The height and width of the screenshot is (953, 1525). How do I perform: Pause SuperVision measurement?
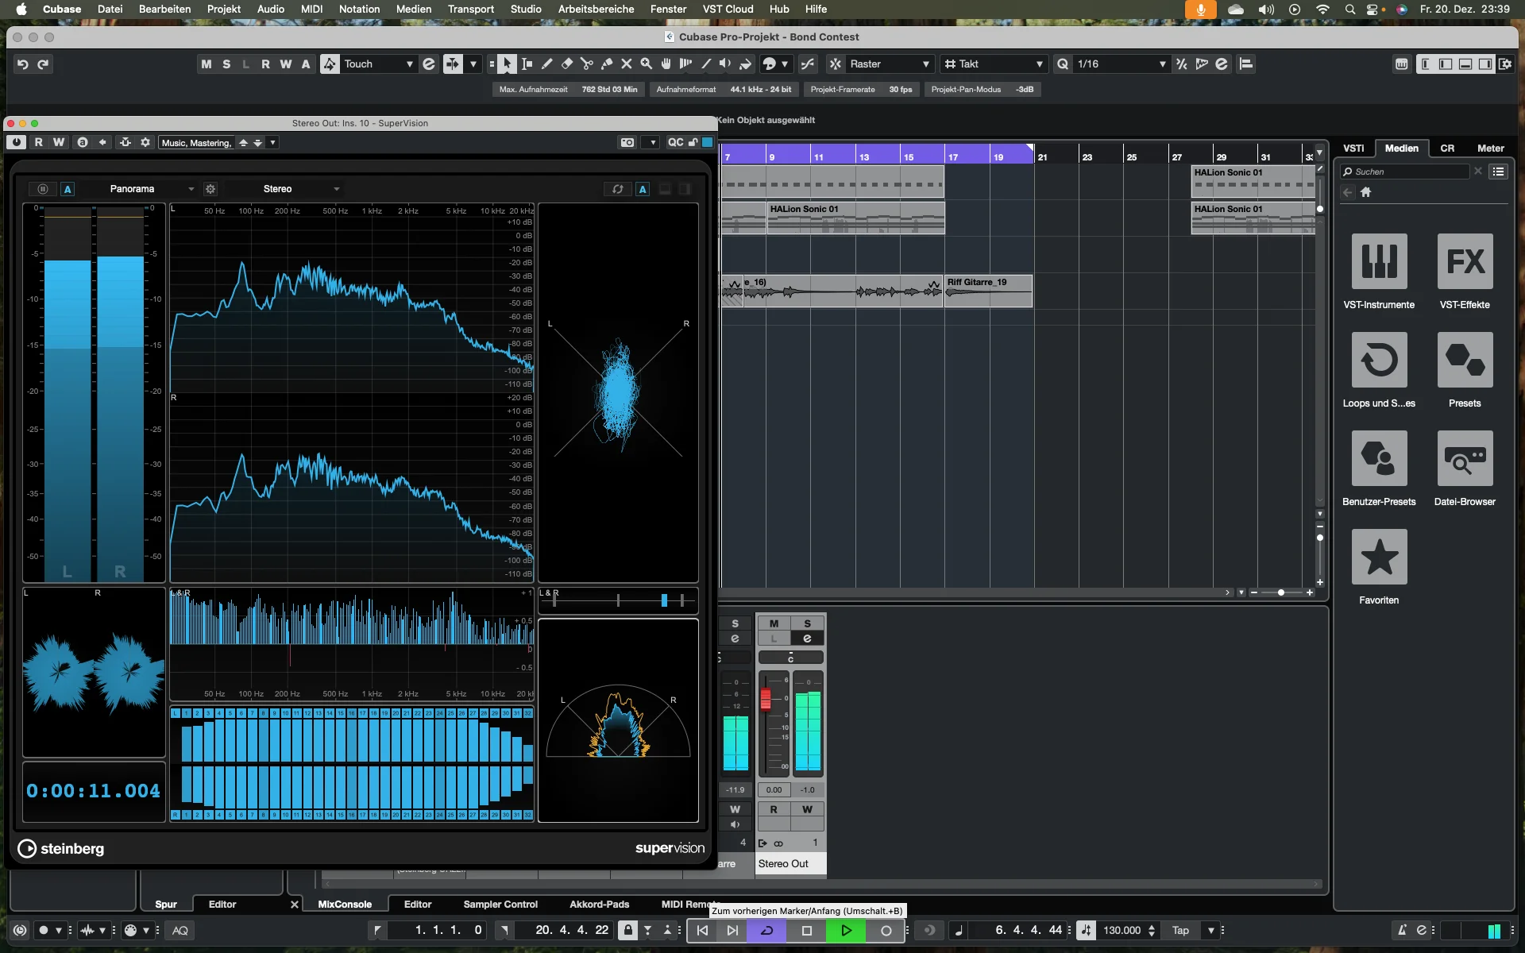click(43, 189)
